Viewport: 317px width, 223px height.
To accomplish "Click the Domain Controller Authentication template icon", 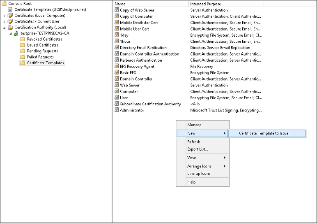I will pos(117,54).
